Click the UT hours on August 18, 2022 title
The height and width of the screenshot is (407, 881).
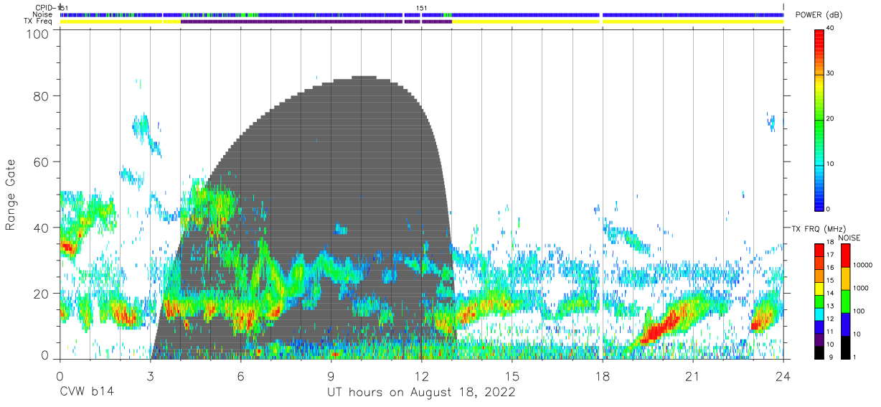pyautogui.click(x=422, y=393)
